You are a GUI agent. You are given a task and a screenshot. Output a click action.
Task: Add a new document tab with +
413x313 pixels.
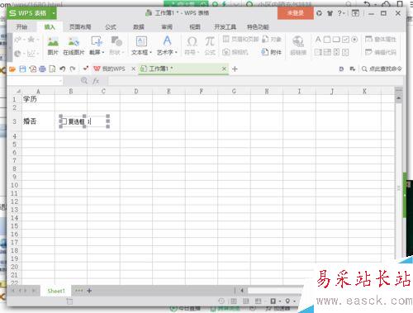[x=235, y=69]
